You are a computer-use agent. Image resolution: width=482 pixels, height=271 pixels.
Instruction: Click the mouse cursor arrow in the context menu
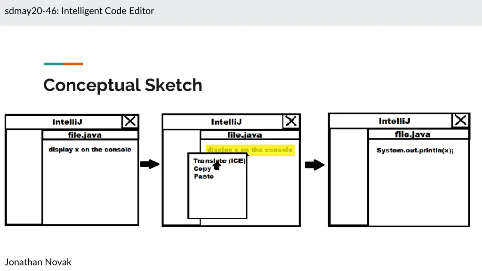217,165
